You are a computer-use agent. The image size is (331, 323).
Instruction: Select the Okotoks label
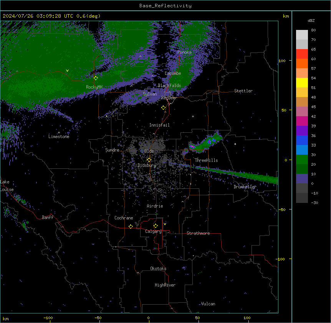[x=158, y=269]
